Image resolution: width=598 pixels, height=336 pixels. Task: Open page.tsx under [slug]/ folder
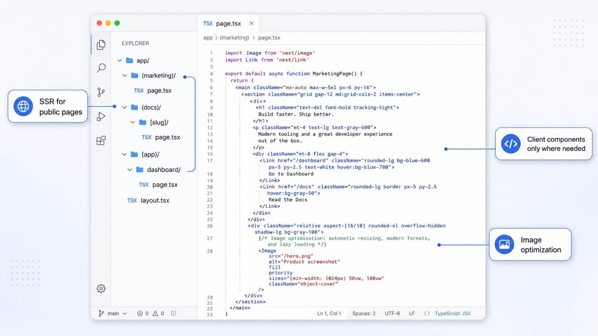[168, 137]
